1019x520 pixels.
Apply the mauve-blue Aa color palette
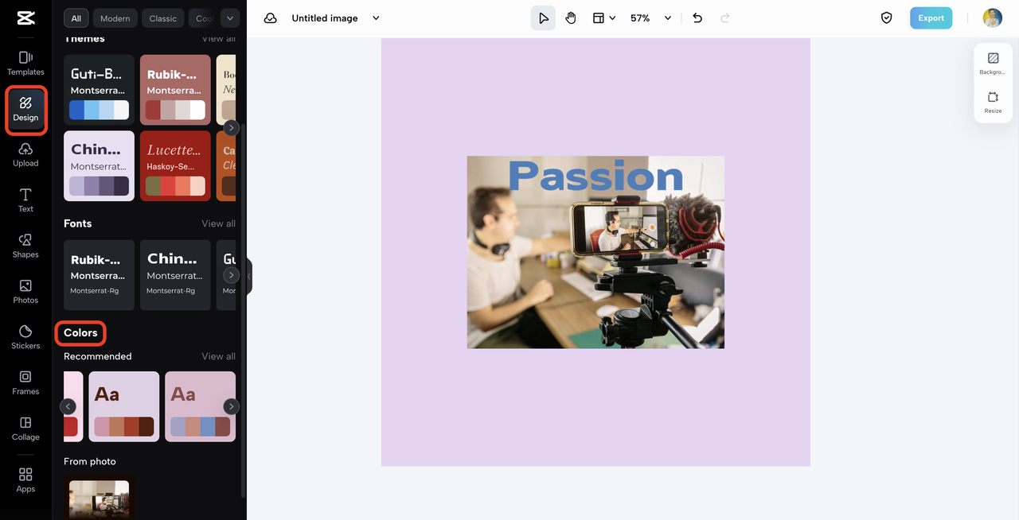point(200,406)
